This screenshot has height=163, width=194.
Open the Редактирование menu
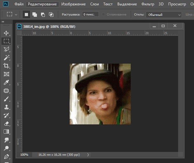tap(42, 4)
